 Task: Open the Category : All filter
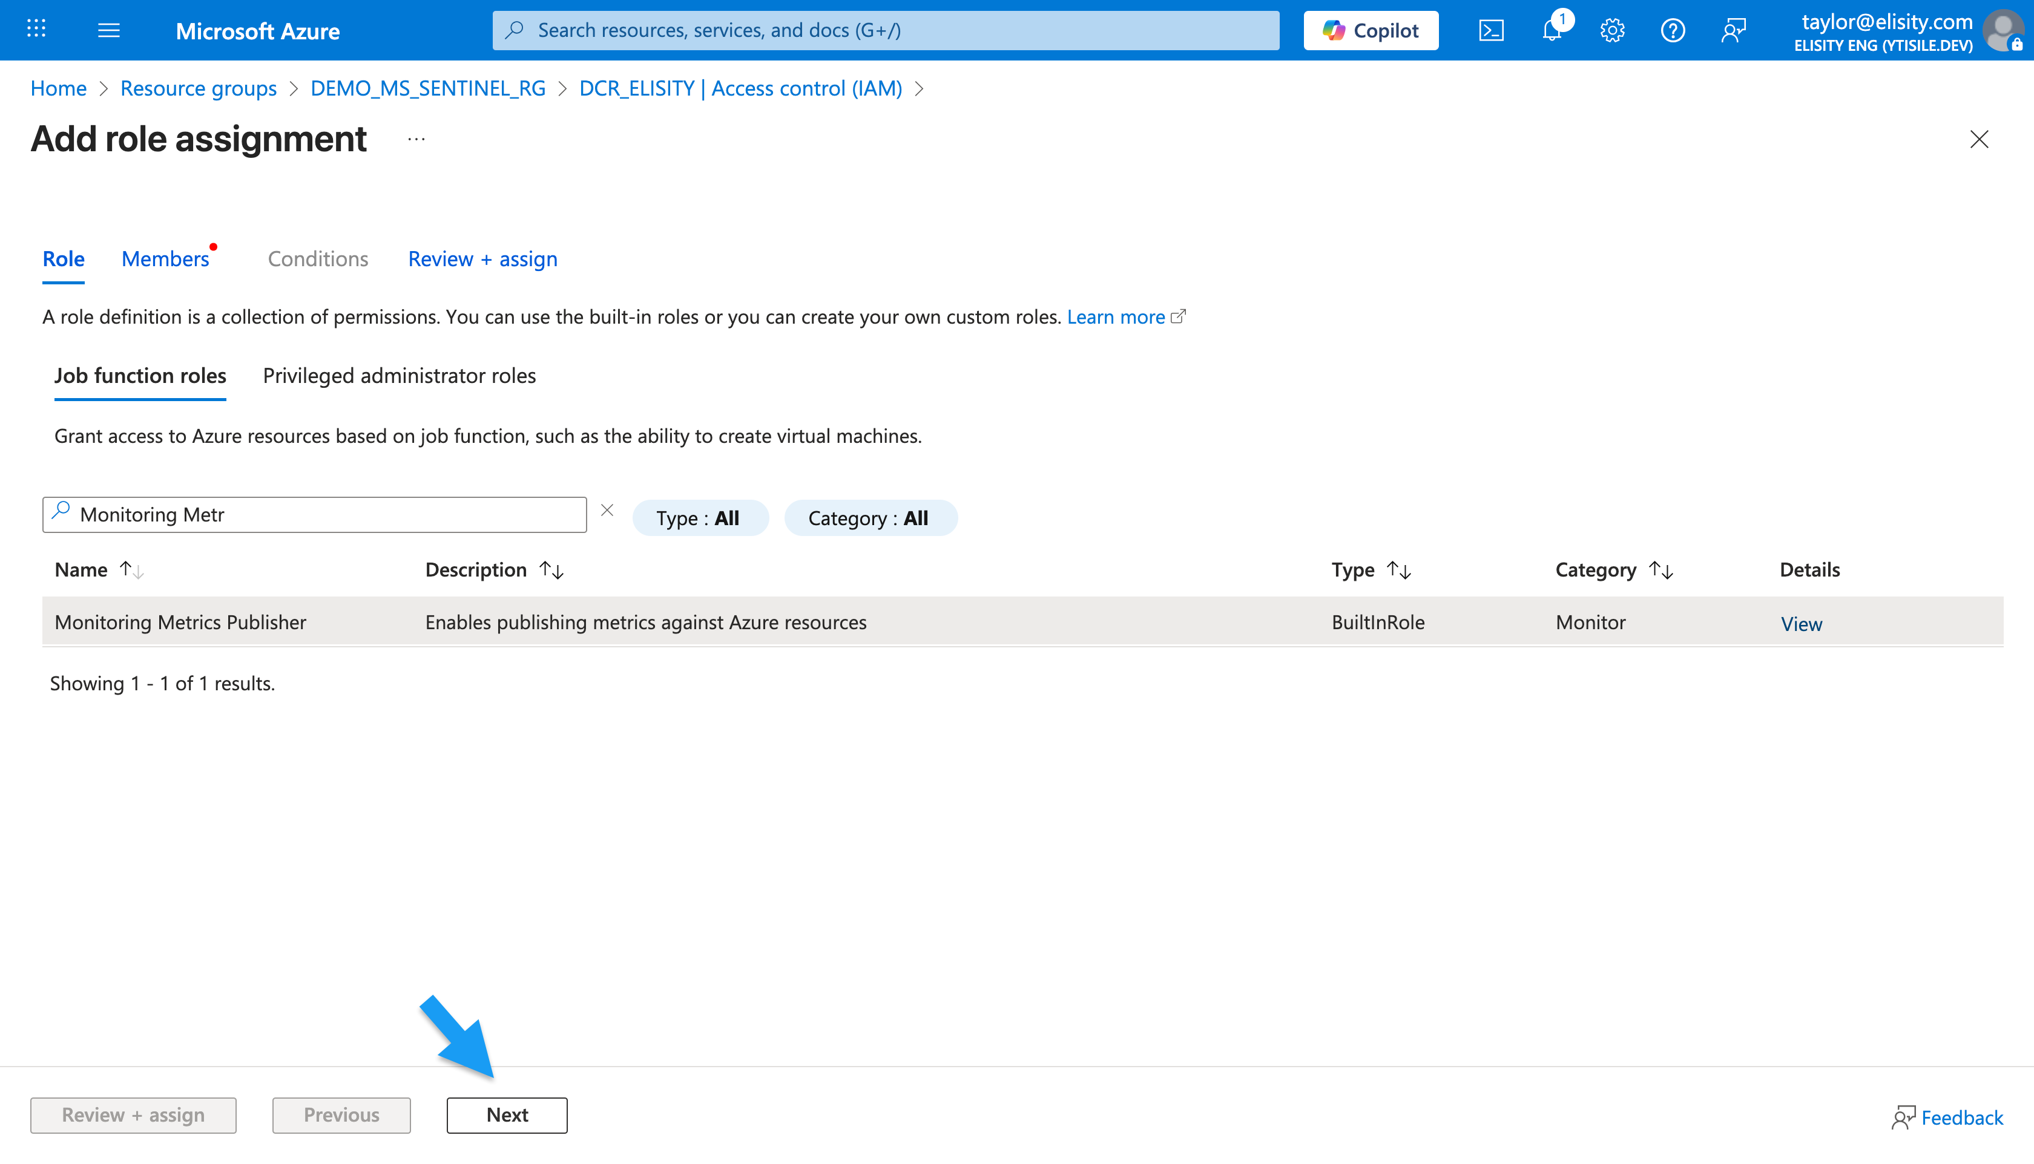click(871, 517)
